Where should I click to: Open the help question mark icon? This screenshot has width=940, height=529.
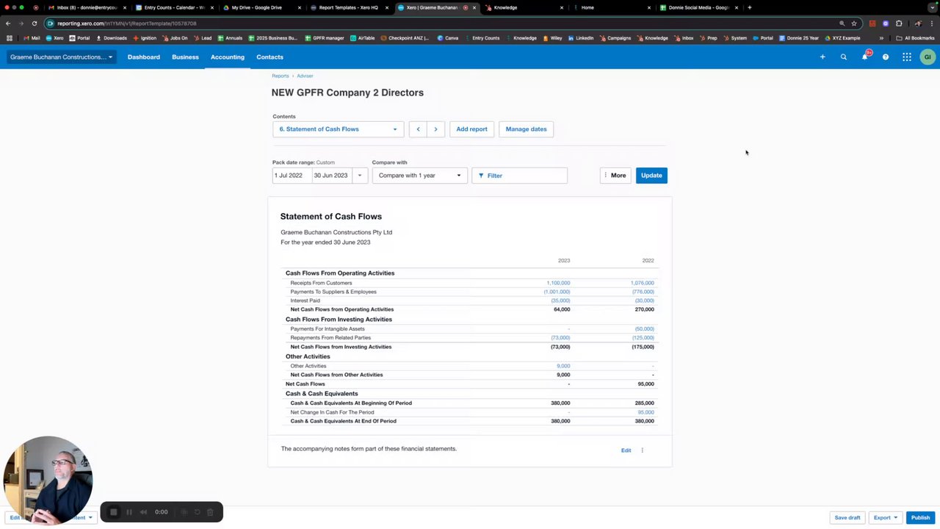click(x=886, y=57)
